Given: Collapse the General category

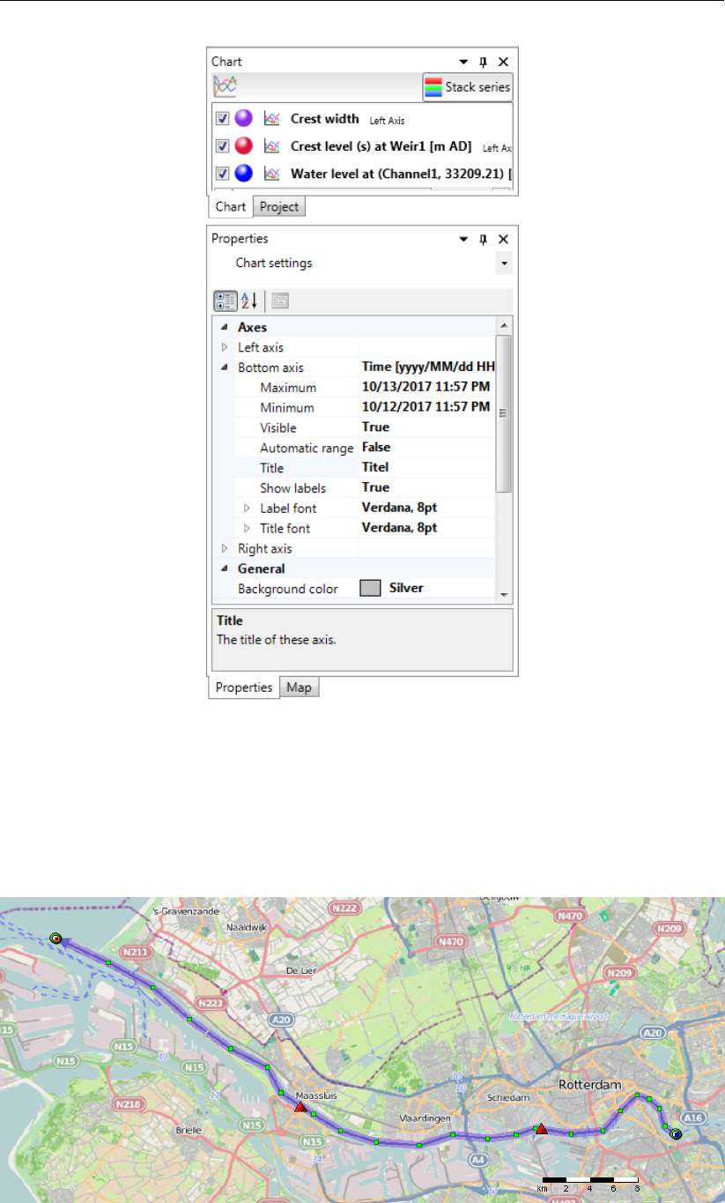Looking at the screenshot, I should (224, 569).
